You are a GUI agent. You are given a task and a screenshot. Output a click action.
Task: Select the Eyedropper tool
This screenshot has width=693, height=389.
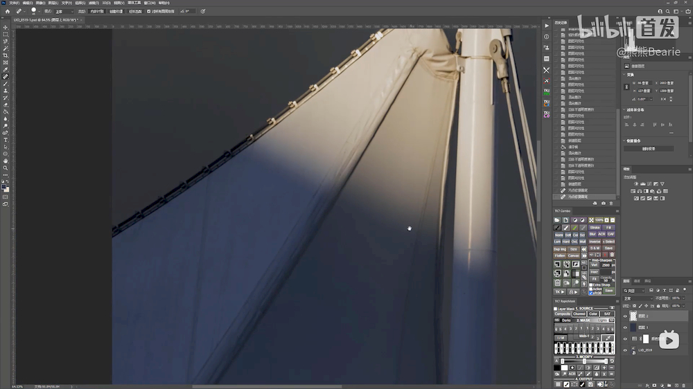pyautogui.click(x=6, y=69)
